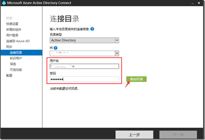Image resolution: width=205 pixels, height=140 pixels.
Task: Minimize the Azure AD Connect window
Action: click(193, 3)
